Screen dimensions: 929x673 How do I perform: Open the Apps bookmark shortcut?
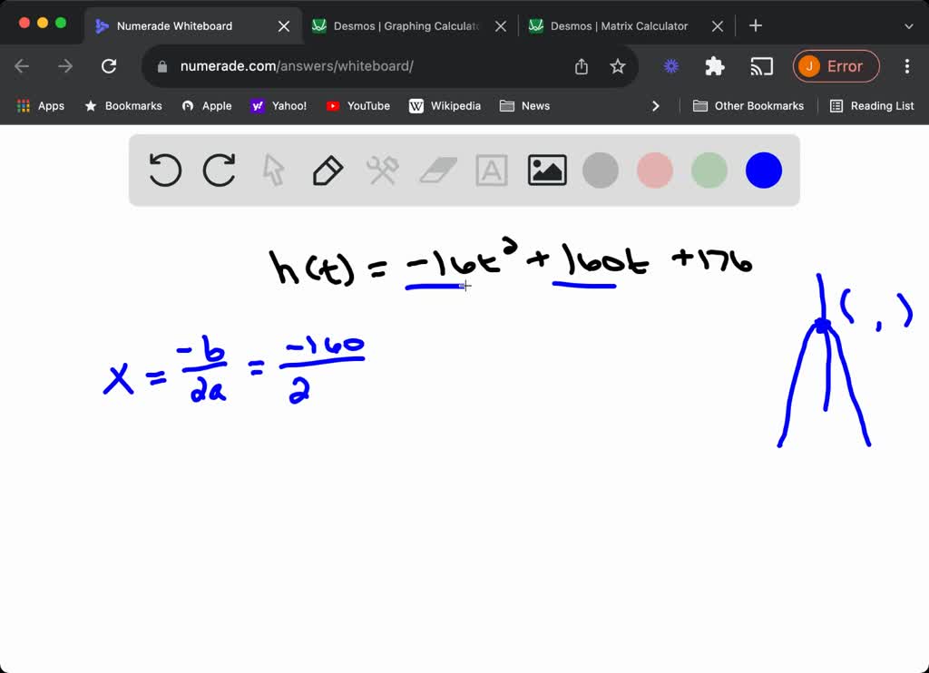[x=40, y=106]
